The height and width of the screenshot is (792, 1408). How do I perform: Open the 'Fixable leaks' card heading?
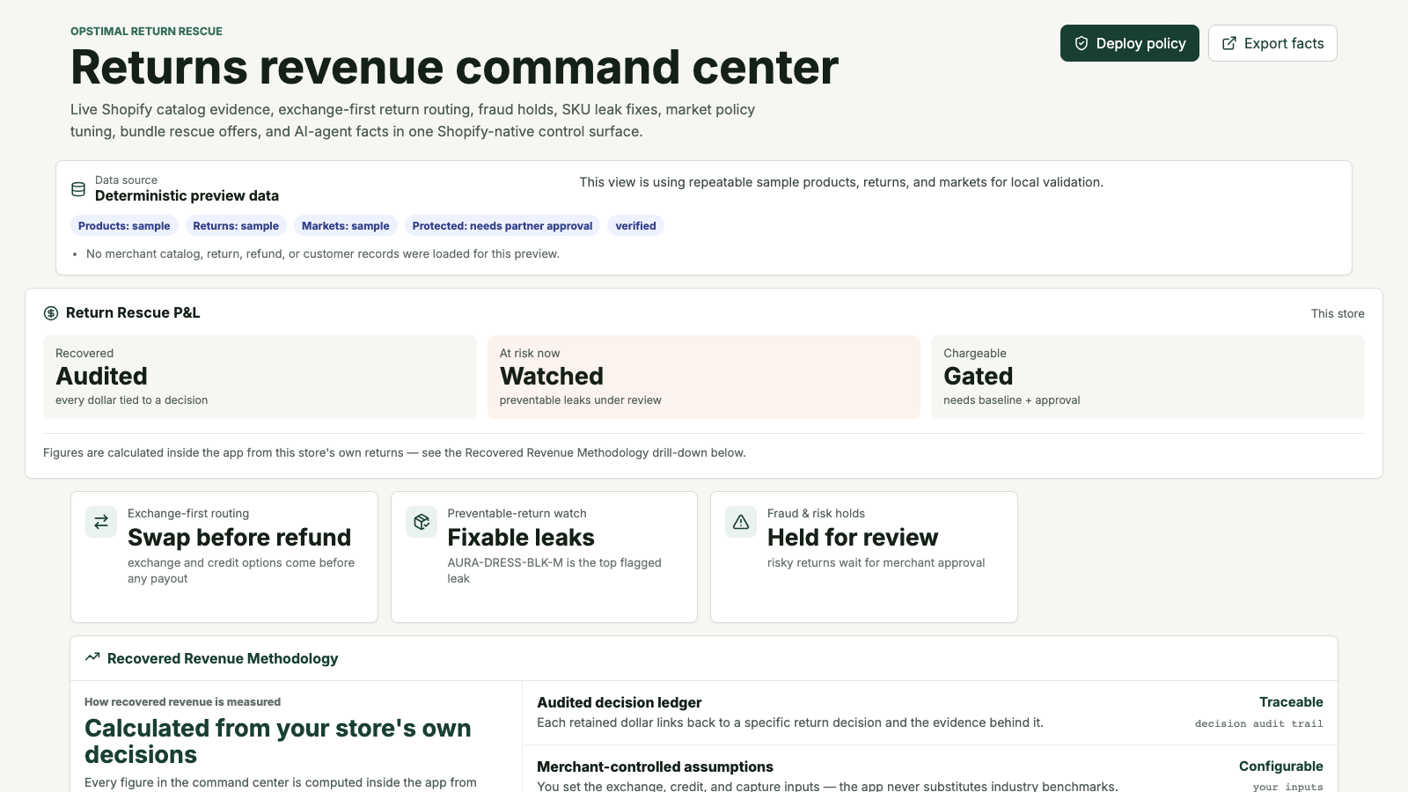click(x=521, y=538)
